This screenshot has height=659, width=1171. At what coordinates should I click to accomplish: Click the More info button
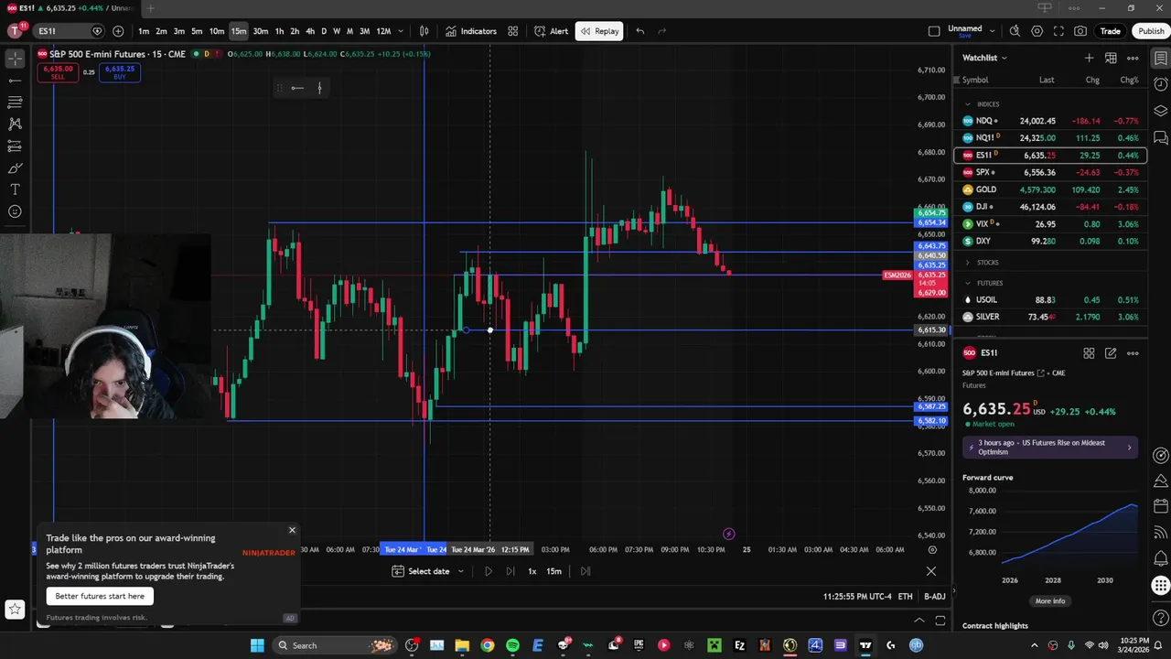(1050, 601)
